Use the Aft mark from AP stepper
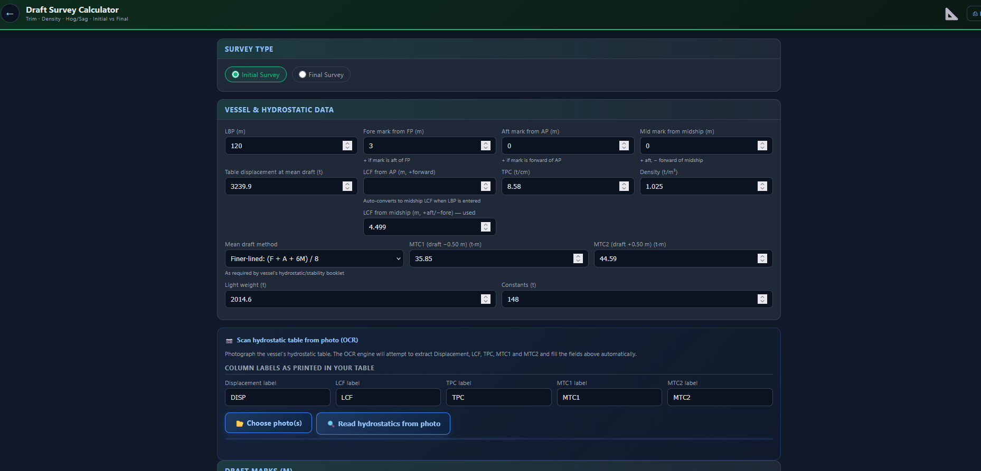 [624, 146]
